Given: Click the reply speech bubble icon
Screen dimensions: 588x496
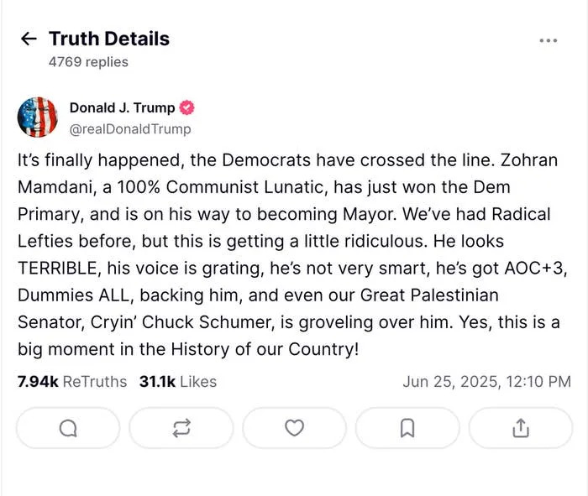Looking at the screenshot, I should 68,428.
